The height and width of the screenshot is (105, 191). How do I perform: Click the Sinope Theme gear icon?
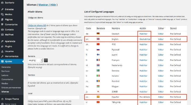2,99
